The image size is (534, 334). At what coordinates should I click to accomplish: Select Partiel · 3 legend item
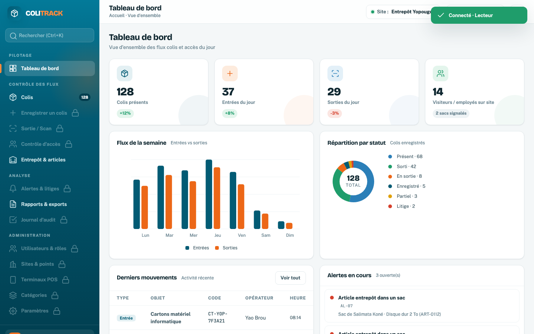point(403,196)
